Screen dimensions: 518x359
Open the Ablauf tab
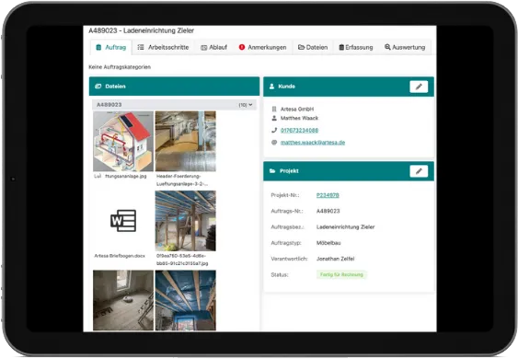pyautogui.click(x=214, y=47)
